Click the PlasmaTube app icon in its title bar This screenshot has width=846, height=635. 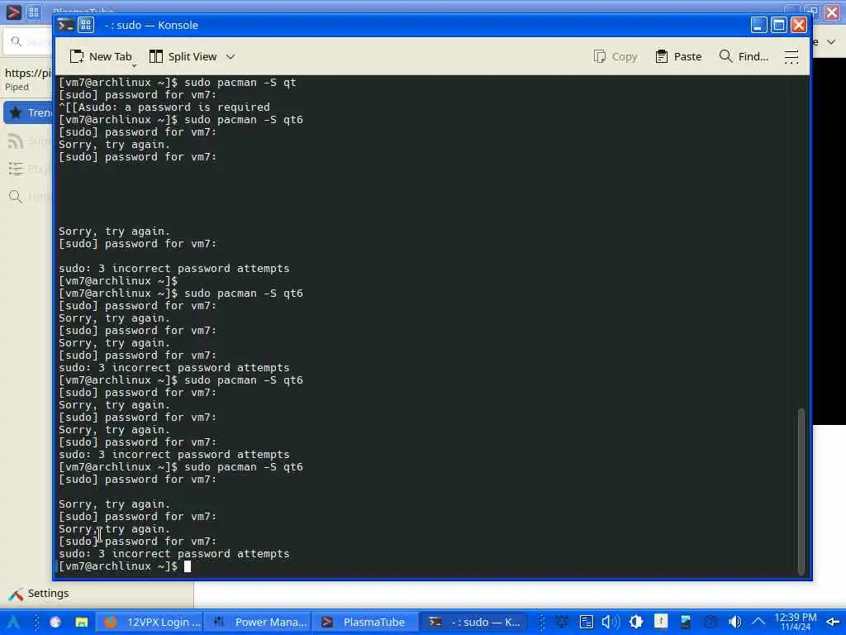(13, 12)
